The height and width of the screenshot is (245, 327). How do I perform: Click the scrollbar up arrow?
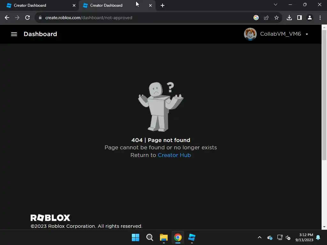(x=324, y=27)
